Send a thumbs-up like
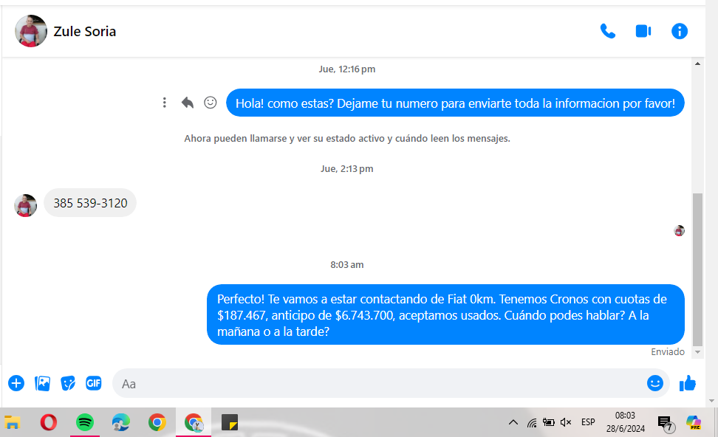Screen dimensions: 718x437 click(x=687, y=383)
